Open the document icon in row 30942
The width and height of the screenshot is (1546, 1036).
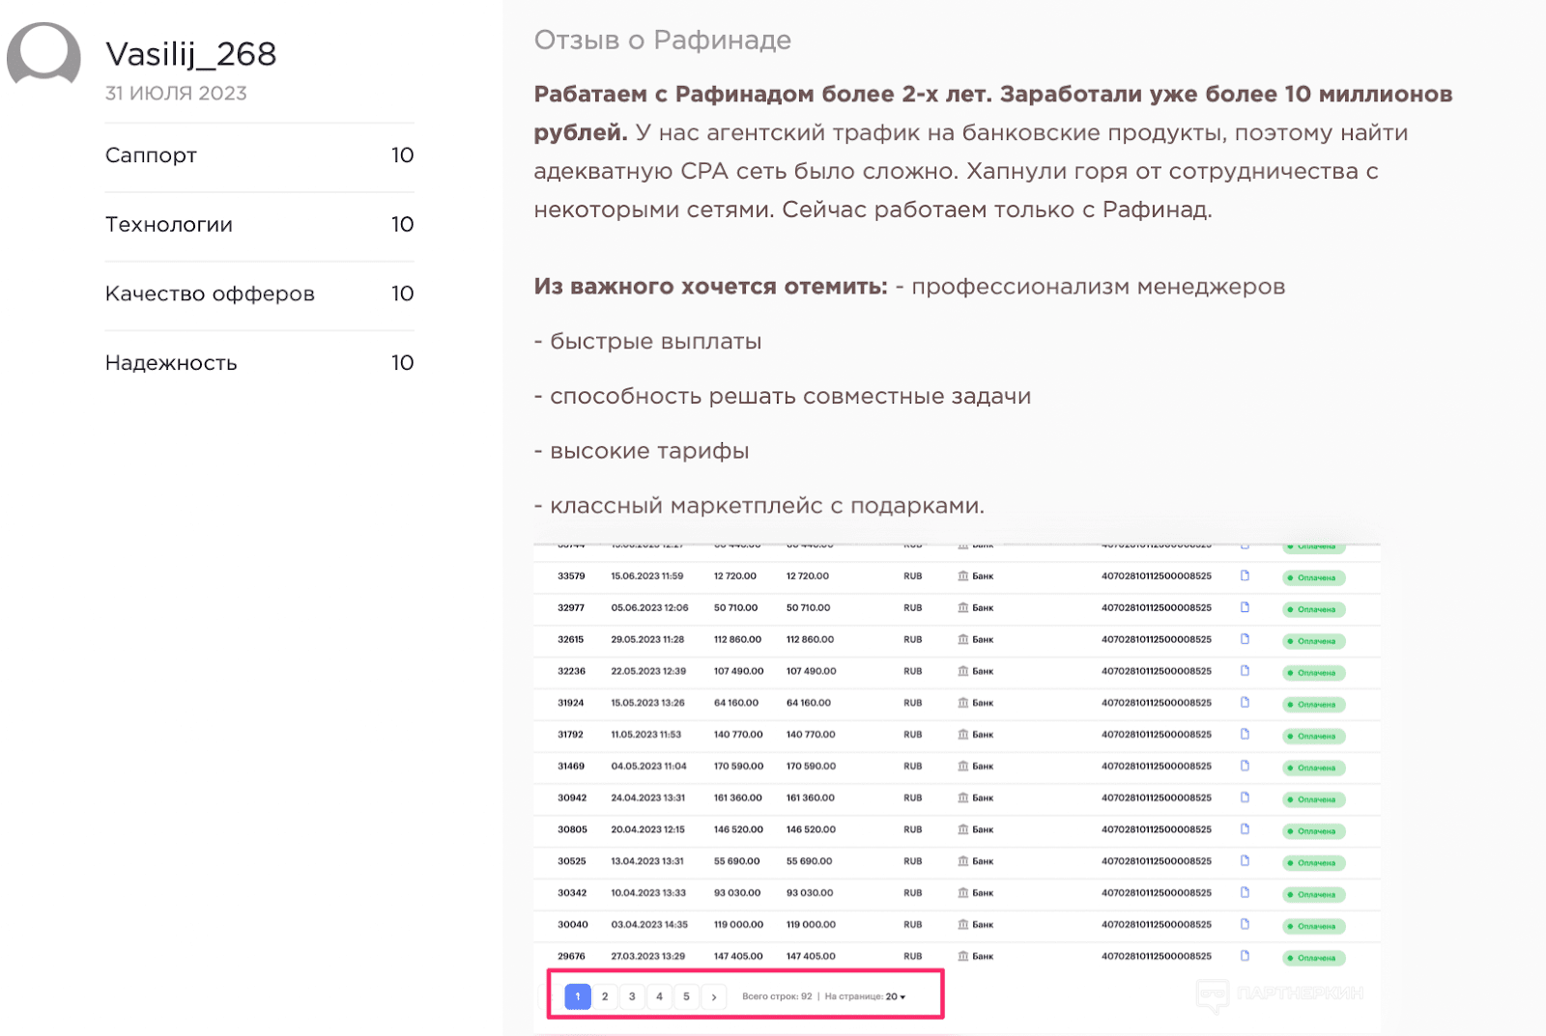[x=1245, y=798]
